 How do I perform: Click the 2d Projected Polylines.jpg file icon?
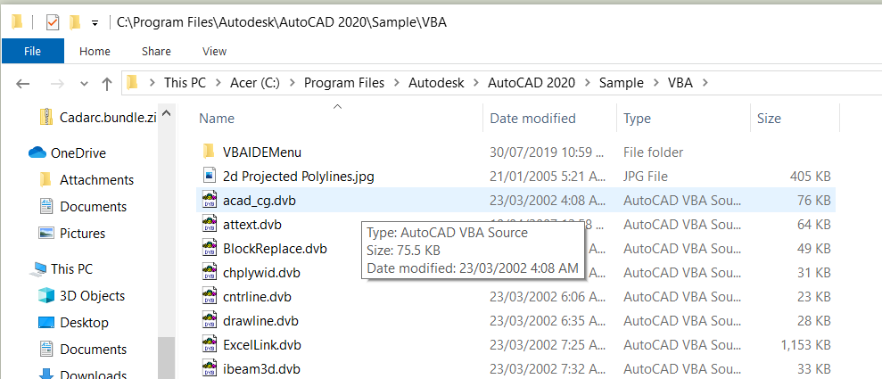pyautogui.click(x=210, y=176)
